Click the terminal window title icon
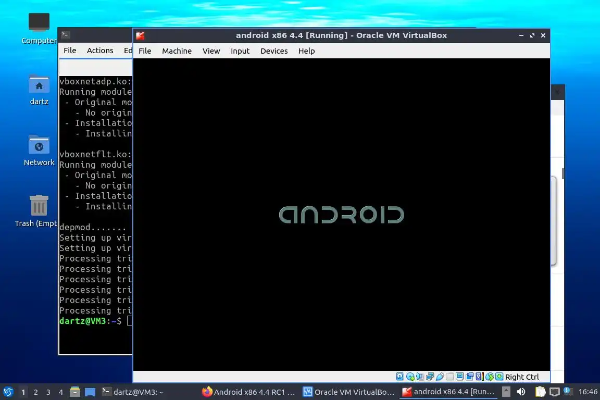 [65, 34]
